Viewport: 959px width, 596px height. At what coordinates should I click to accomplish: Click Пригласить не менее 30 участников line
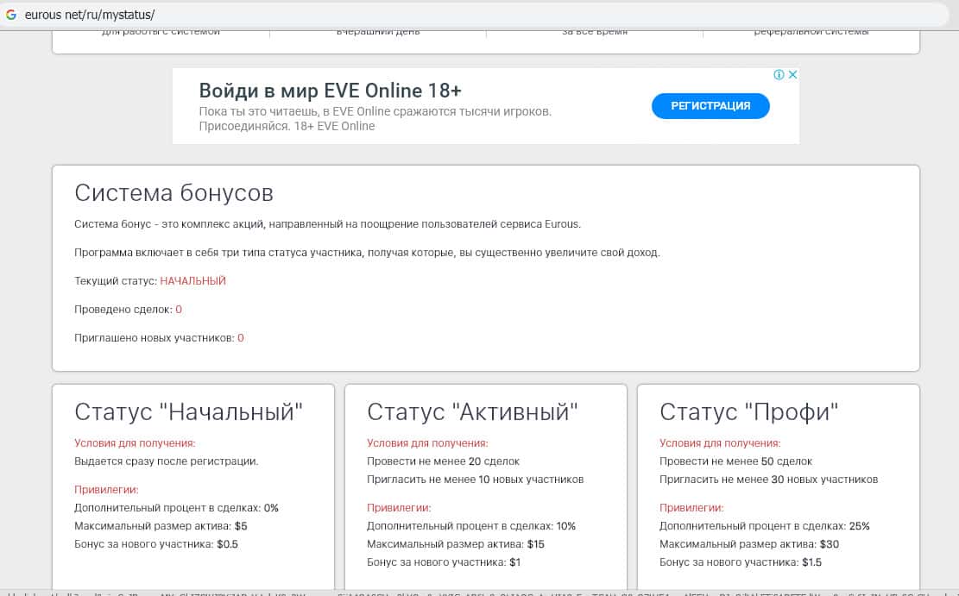click(x=768, y=480)
